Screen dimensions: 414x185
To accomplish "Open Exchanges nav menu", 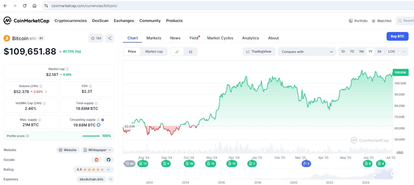I will point(124,21).
